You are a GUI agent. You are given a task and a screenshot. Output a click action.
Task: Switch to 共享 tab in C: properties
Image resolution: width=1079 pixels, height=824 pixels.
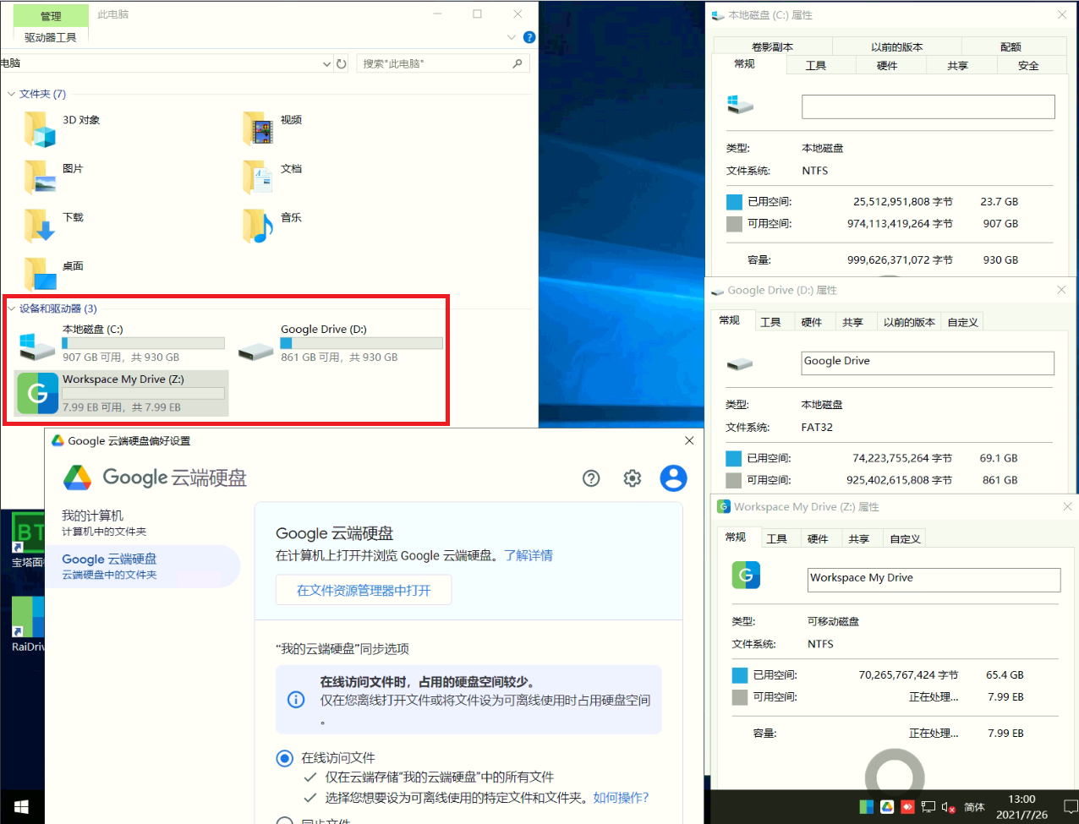point(958,65)
